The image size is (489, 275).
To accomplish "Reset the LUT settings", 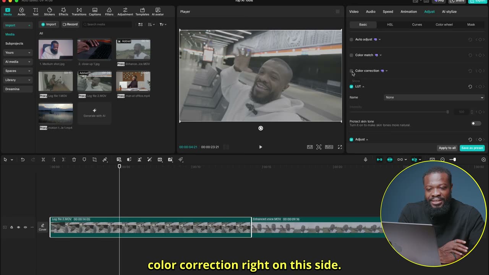I will tap(470, 87).
